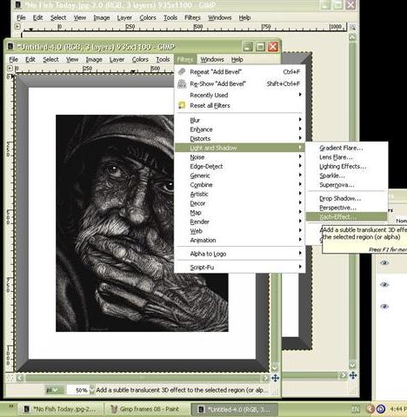Expand the taskbar quick-launch chevron
The image size is (407, 417).
click(x=10, y=407)
